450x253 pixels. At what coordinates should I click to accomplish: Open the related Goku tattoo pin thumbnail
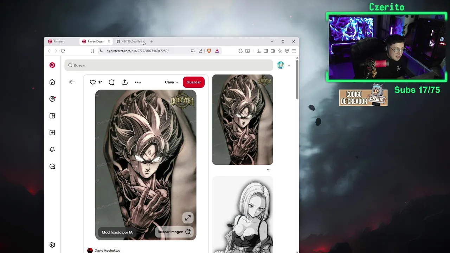click(243, 119)
